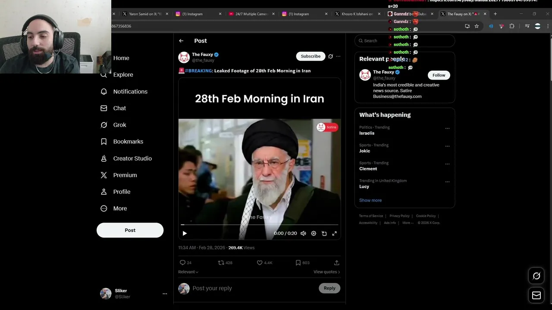552x310 pixels.
Task: Open options for Israelis trend
Action: (447, 128)
